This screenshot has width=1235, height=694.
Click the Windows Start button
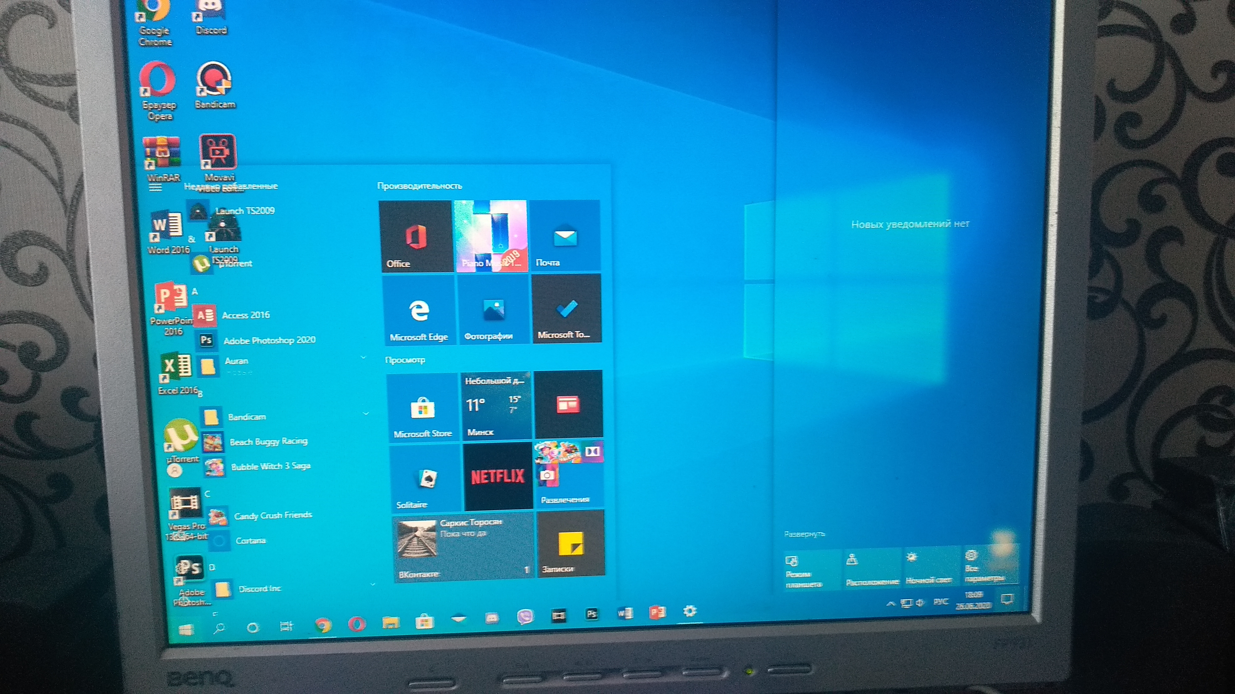point(186,630)
